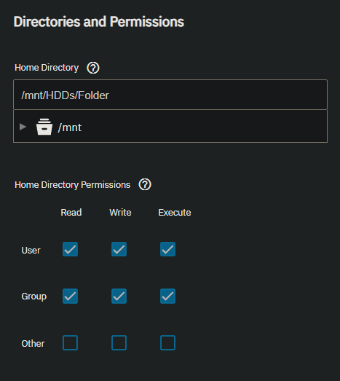Image resolution: width=340 pixels, height=381 pixels.
Task: Click the Other row label
Action: coord(33,344)
